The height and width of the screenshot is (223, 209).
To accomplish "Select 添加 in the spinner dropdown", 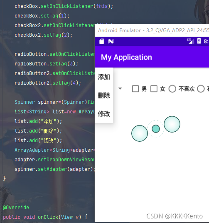I will [104, 77].
